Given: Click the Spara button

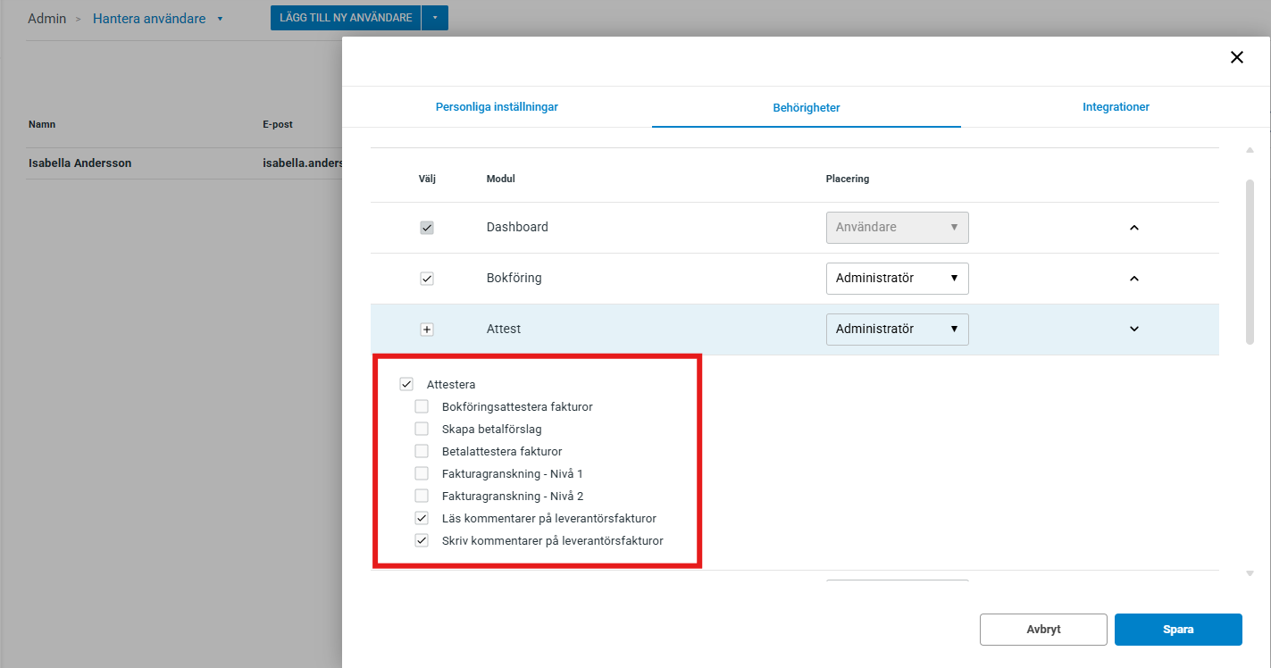Looking at the screenshot, I should pos(1177,630).
